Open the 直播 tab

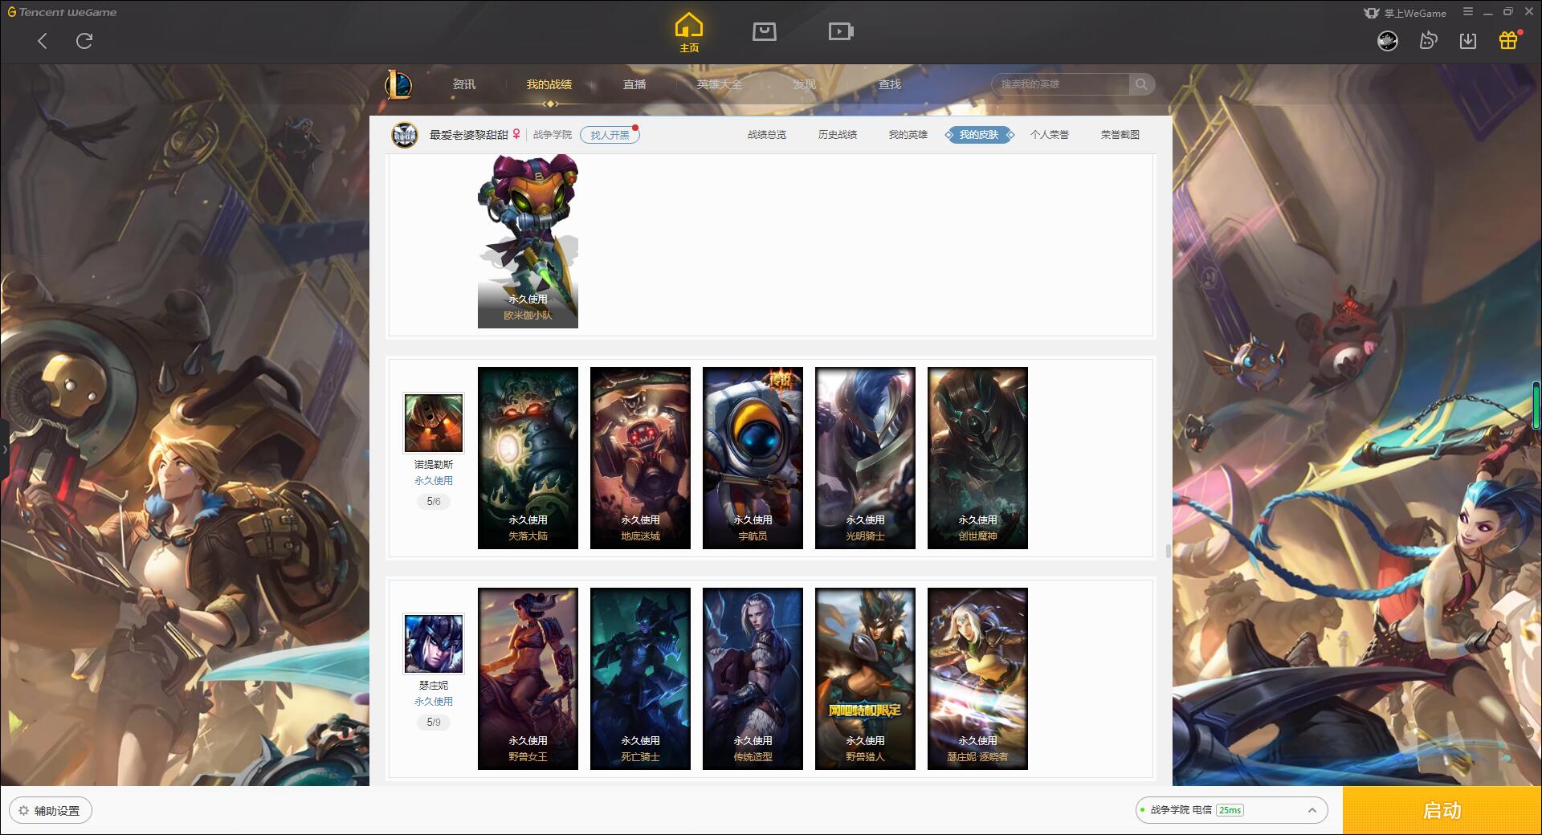634,84
